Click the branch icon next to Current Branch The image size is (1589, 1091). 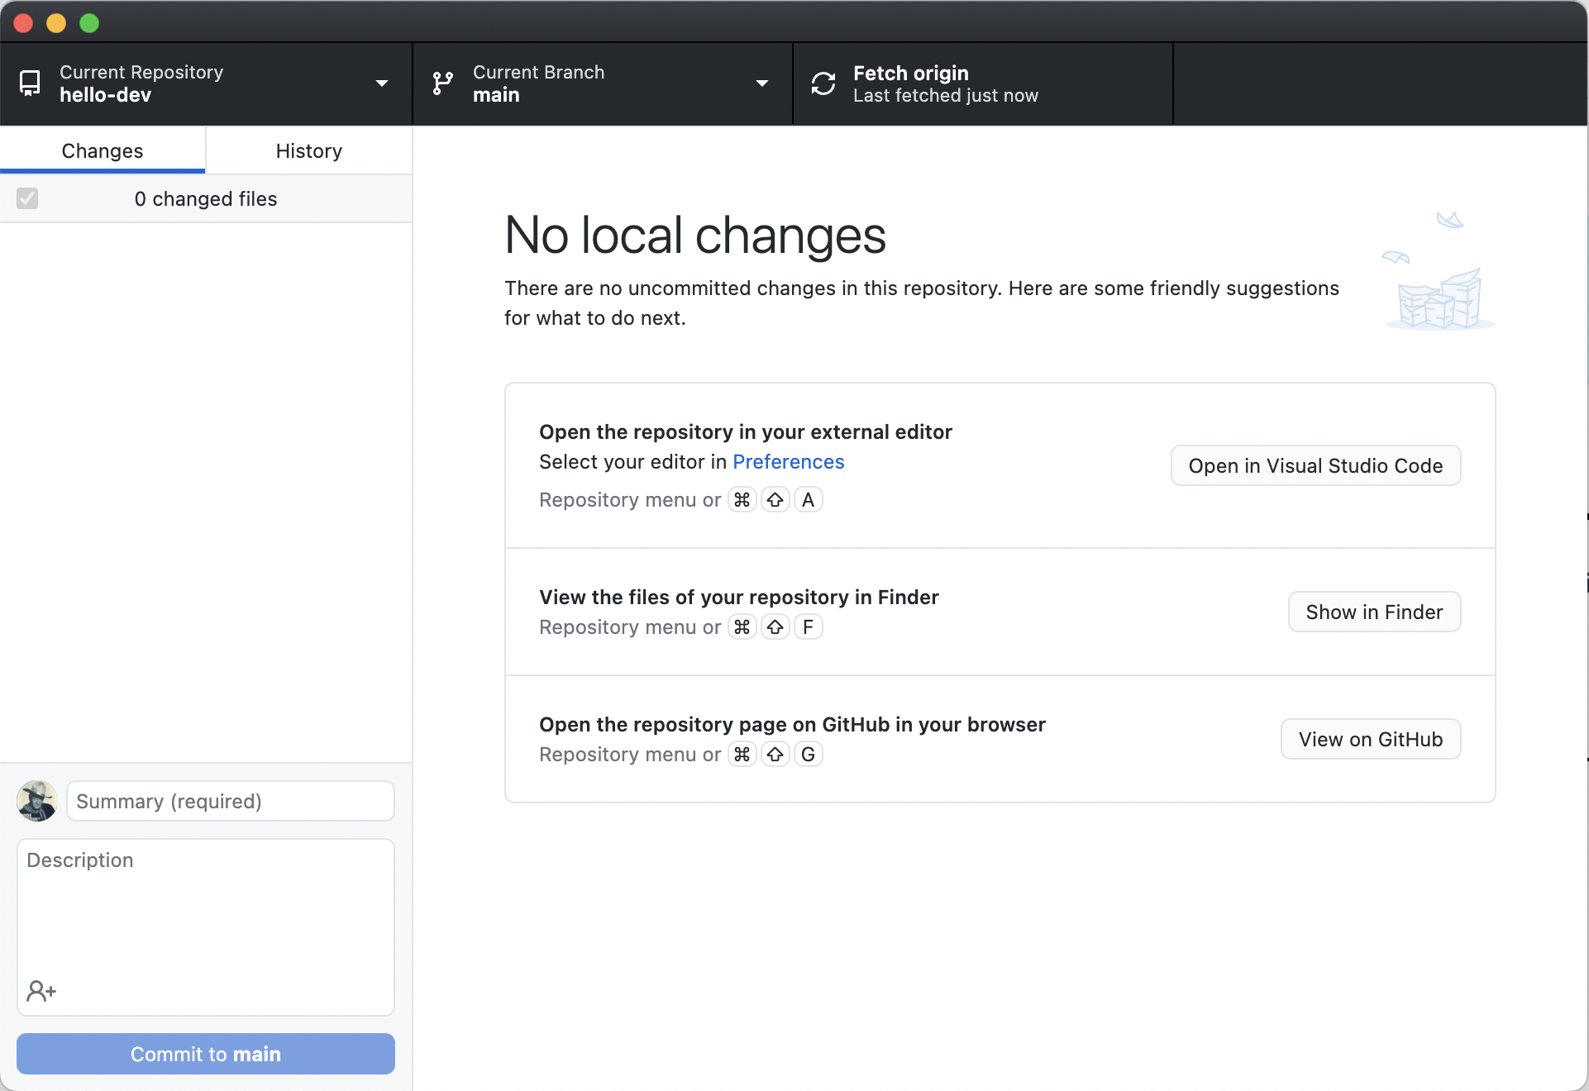pyautogui.click(x=443, y=83)
